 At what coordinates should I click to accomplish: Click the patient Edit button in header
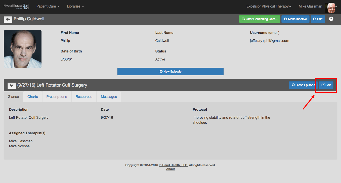point(318,19)
